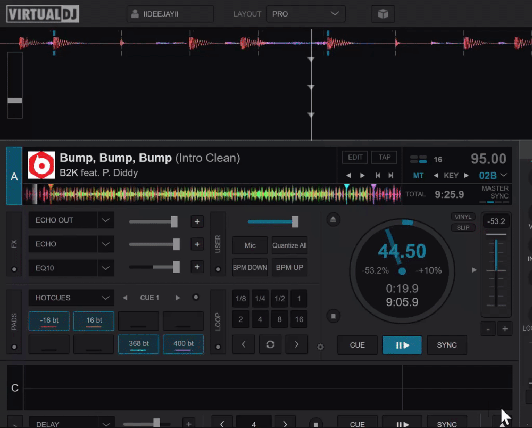This screenshot has height=428, width=532.
Task: Toggle MT master tempo
Action: click(418, 176)
